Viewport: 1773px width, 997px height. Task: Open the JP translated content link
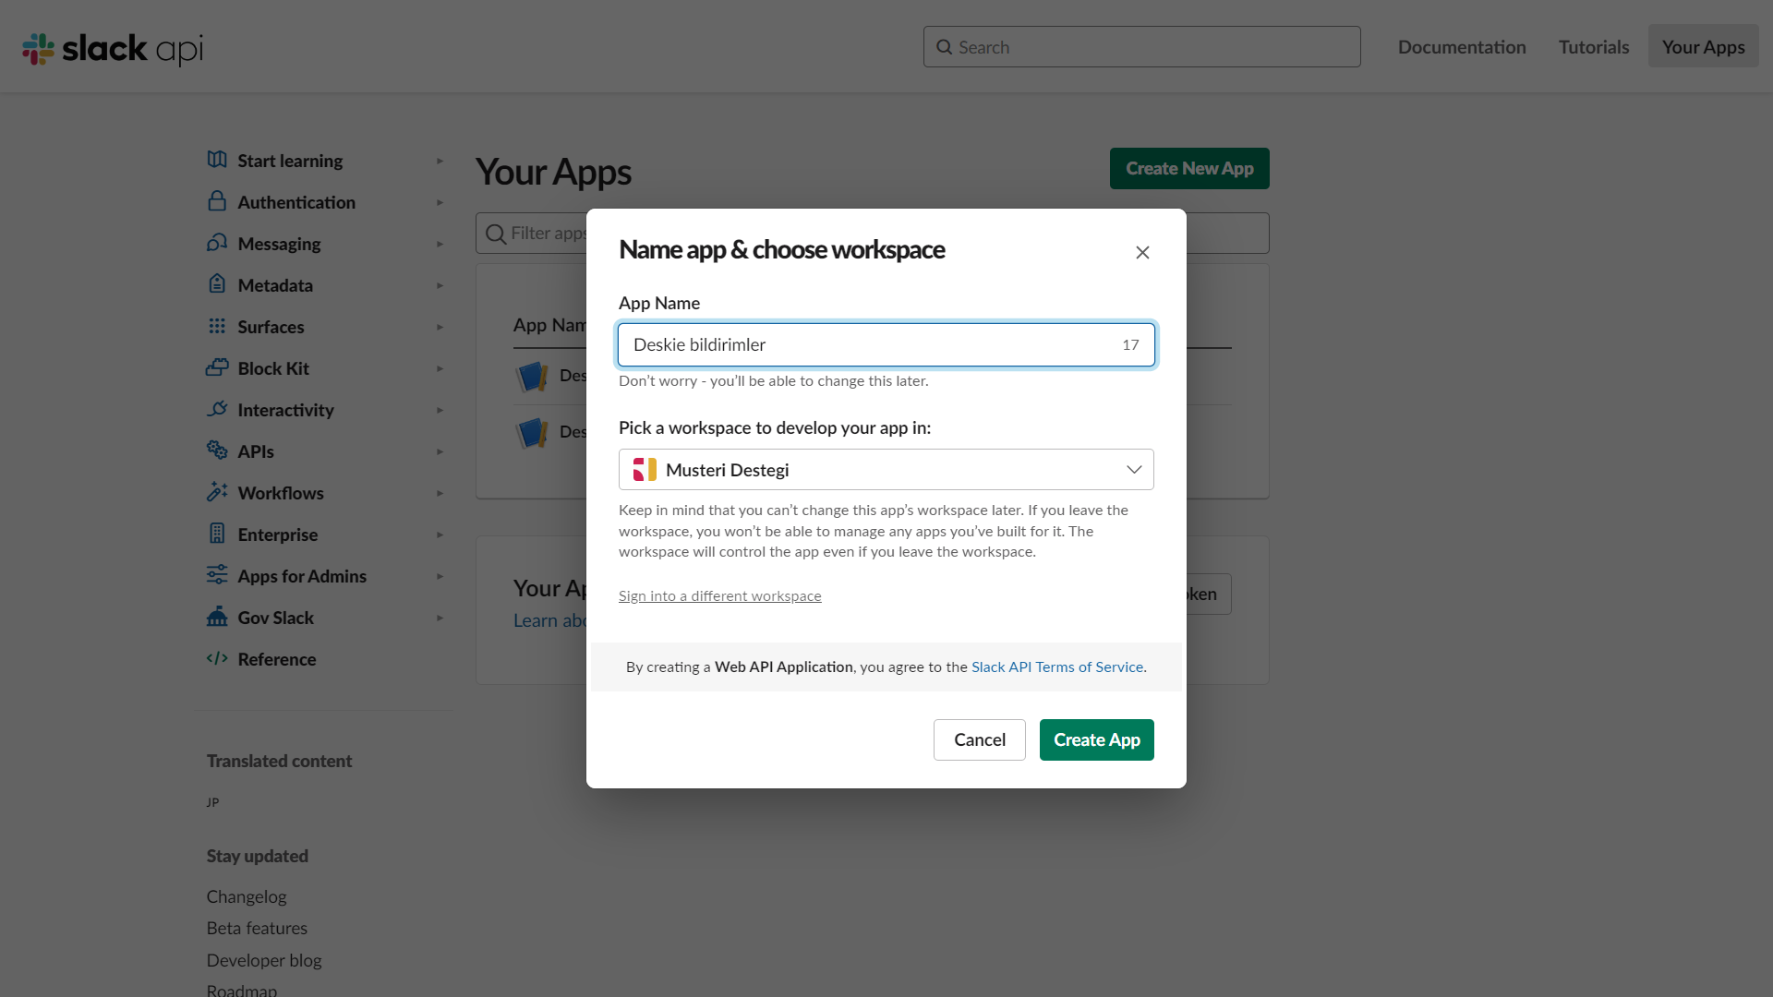click(x=212, y=802)
